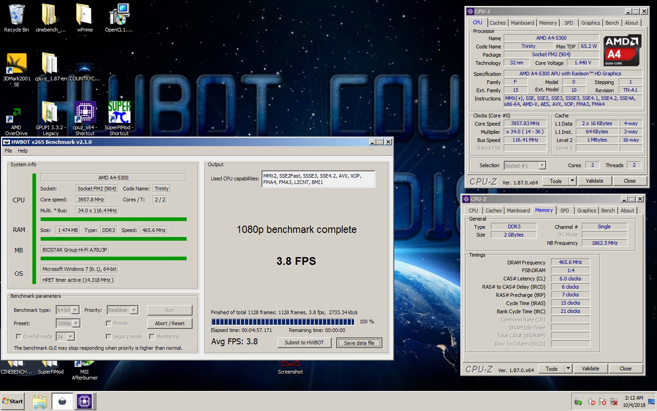Switch to Mainboard tab in upper CPU-Z
657x411 pixels.
[522, 23]
